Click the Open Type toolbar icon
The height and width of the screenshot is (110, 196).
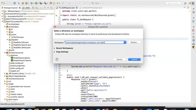coord(51,3)
